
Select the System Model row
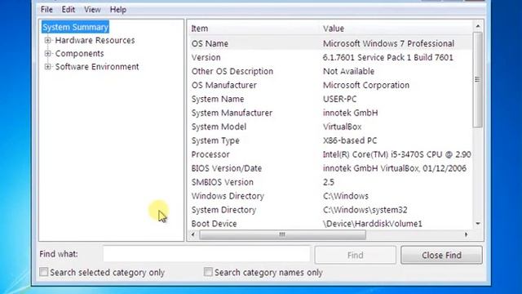coord(330,127)
